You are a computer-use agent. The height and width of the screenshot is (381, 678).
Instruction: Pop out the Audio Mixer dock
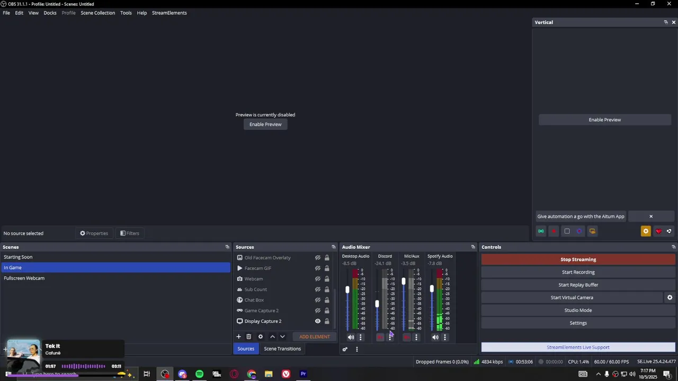point(473,247)
